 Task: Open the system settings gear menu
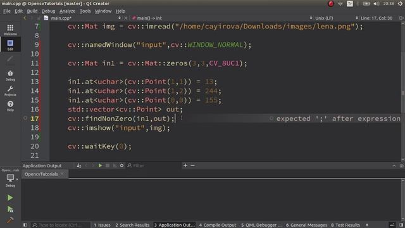click(400, 4)
